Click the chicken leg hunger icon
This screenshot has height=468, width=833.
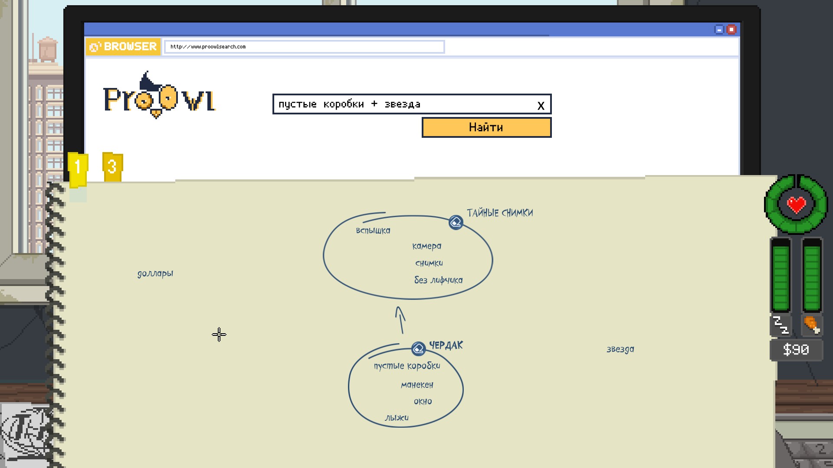[811, 325]
